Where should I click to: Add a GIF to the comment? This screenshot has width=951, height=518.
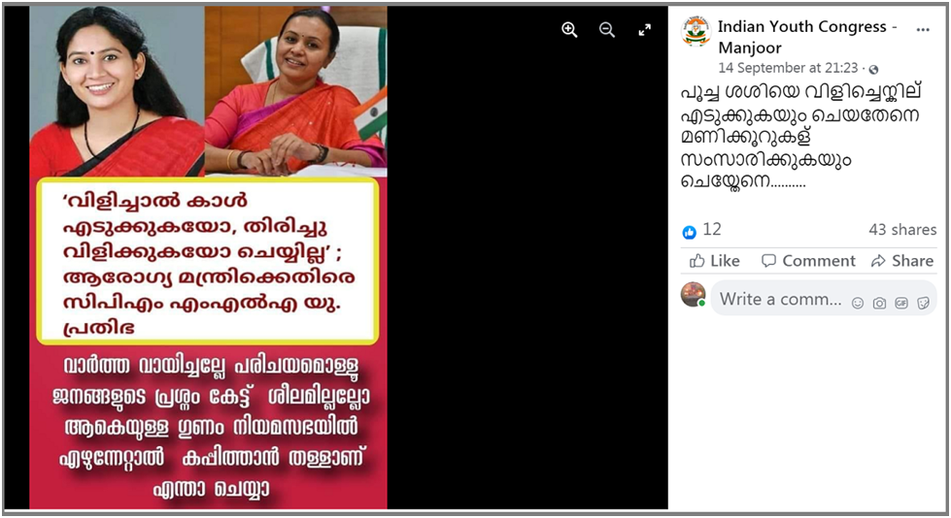click(x=901, y=303)
